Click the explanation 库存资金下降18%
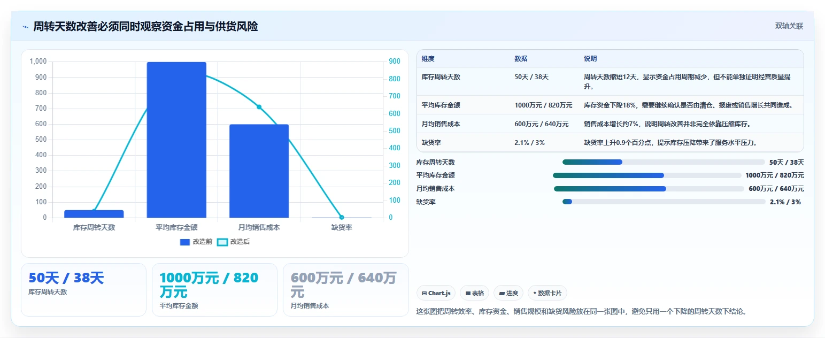The width and height of the screenshot is (825, 338). click(x=689, y=105)
